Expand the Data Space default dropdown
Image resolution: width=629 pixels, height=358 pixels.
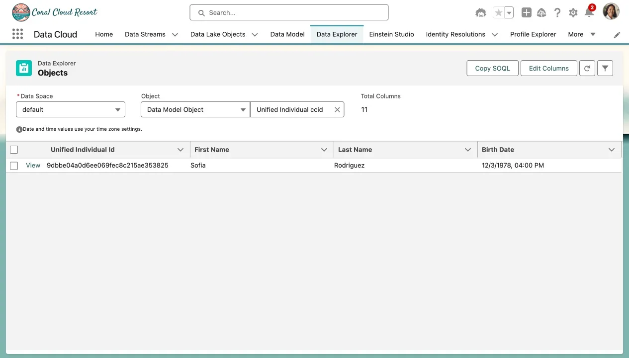[x=71, y=109]
